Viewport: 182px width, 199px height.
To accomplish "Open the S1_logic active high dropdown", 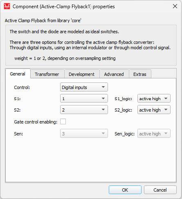I will tap(154, 98).
